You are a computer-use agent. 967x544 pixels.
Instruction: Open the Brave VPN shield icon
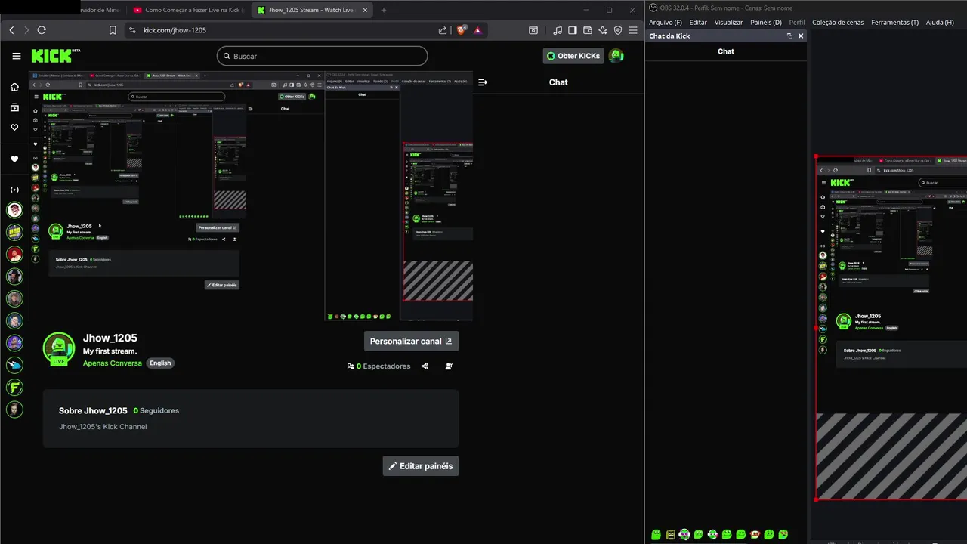[x=618, y=30]
